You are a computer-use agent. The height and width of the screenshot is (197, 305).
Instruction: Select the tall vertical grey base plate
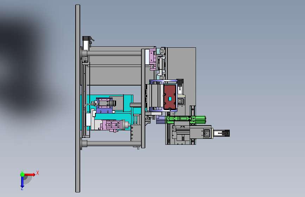pos(78,98)
